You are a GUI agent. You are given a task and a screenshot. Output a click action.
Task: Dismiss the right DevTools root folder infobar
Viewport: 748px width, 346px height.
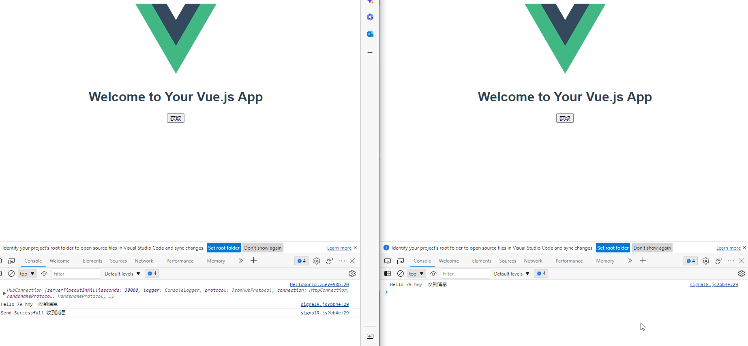[x=744, y=248]
